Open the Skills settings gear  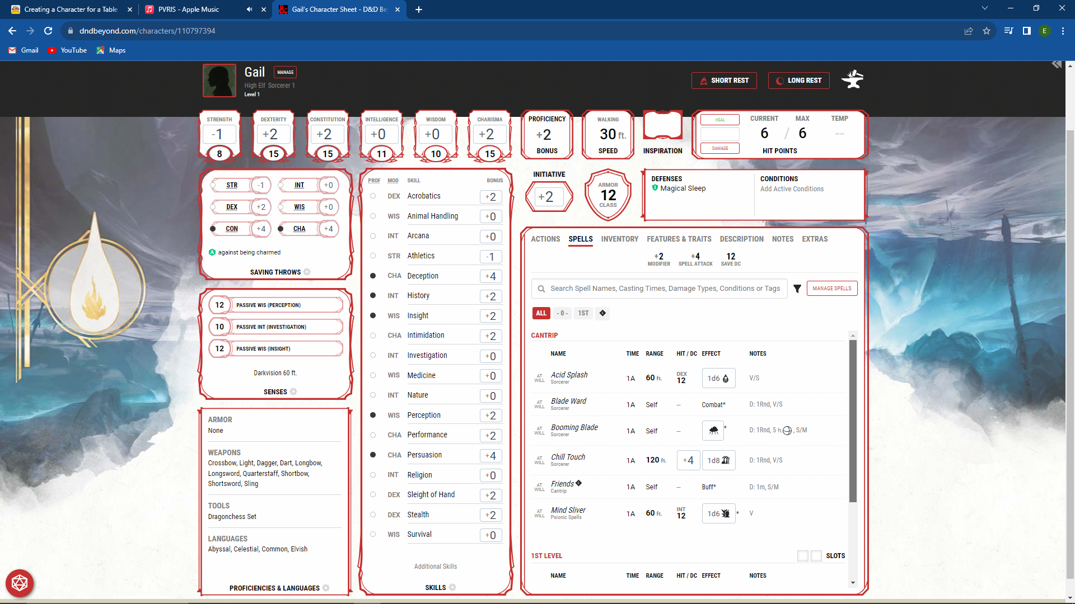[452, 587]
